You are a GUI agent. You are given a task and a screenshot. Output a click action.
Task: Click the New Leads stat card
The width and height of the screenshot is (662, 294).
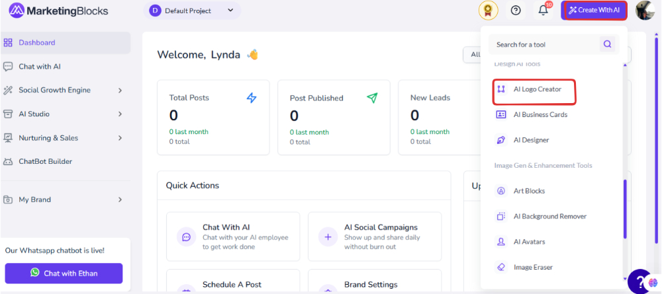point(439,118)
